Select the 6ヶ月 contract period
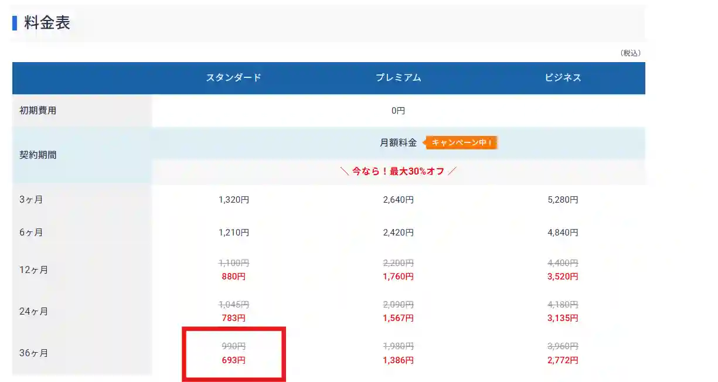718x382 pixels. click(29, 232)
